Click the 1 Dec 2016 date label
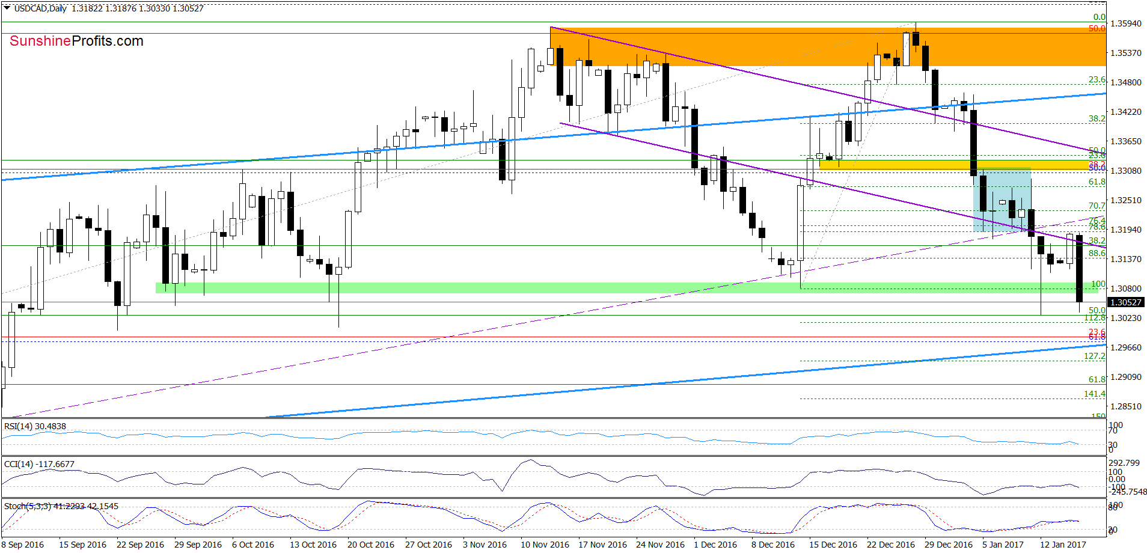This screenshot has width=1147, height=553. [715, 545]
